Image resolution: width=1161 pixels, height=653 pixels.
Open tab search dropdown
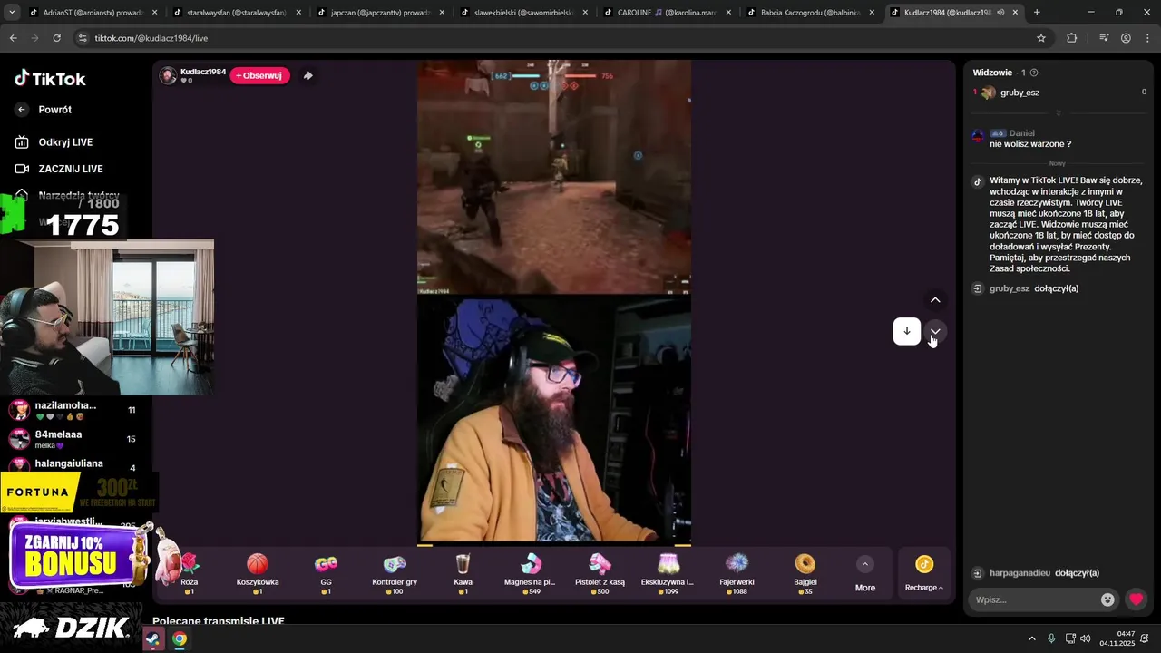pyautogui.click(x=11, y=13)
